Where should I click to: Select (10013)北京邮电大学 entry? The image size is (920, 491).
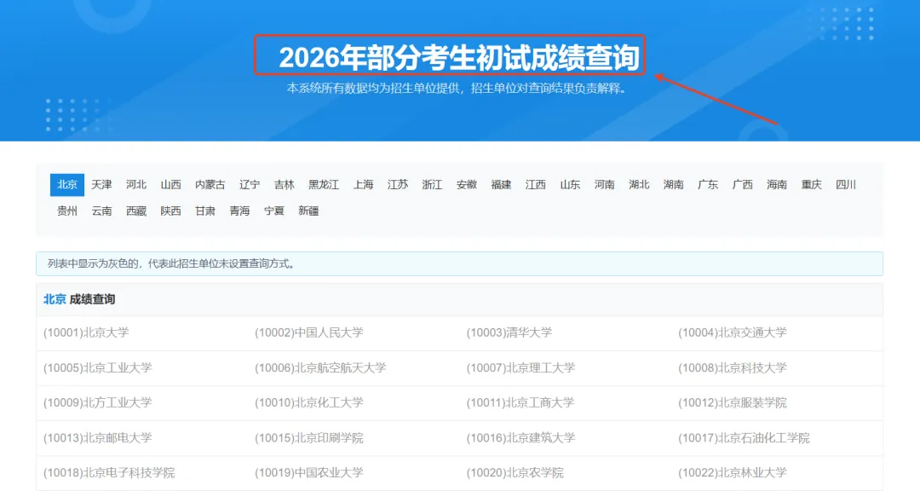[97, 437]
